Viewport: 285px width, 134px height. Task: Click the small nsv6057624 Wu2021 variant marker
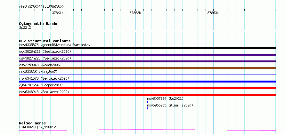click(148, 102)
